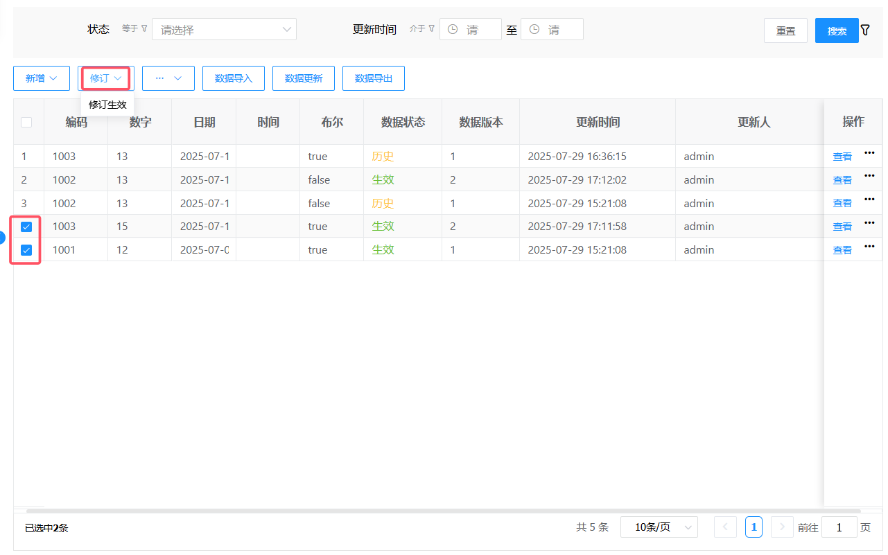Image resolution: width=888 pixels, height=555 pixels.
Task: Click the clock icon in end time field
Action: [x=534, y=29]
